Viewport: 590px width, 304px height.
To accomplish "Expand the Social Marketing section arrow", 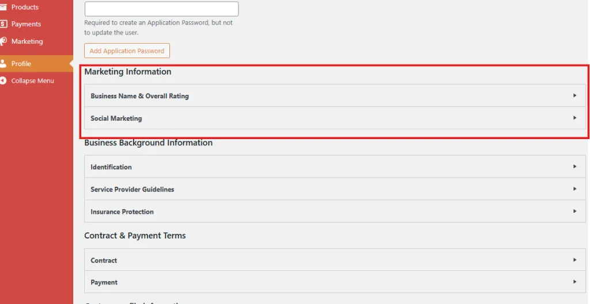I will click(x=574, y=118).
